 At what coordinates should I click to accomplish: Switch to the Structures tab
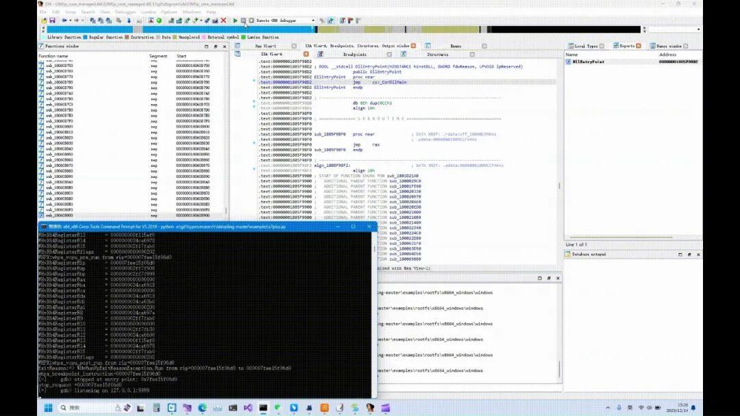(439, 53)
